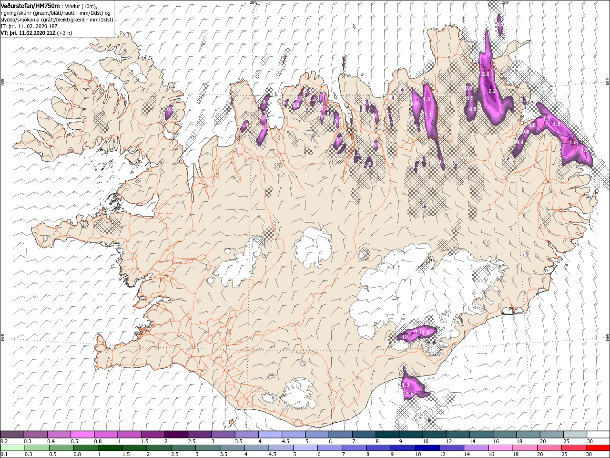Select upper legend swatch between 0.2 and 0.3
Viewport: 610px width, 458px height.
click(x=12, y=435)
